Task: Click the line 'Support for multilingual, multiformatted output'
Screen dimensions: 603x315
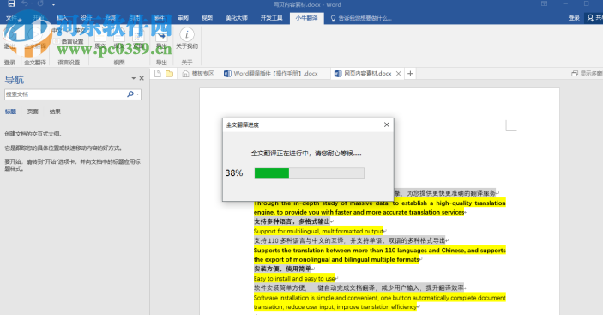Action: (x=318, y=231)
